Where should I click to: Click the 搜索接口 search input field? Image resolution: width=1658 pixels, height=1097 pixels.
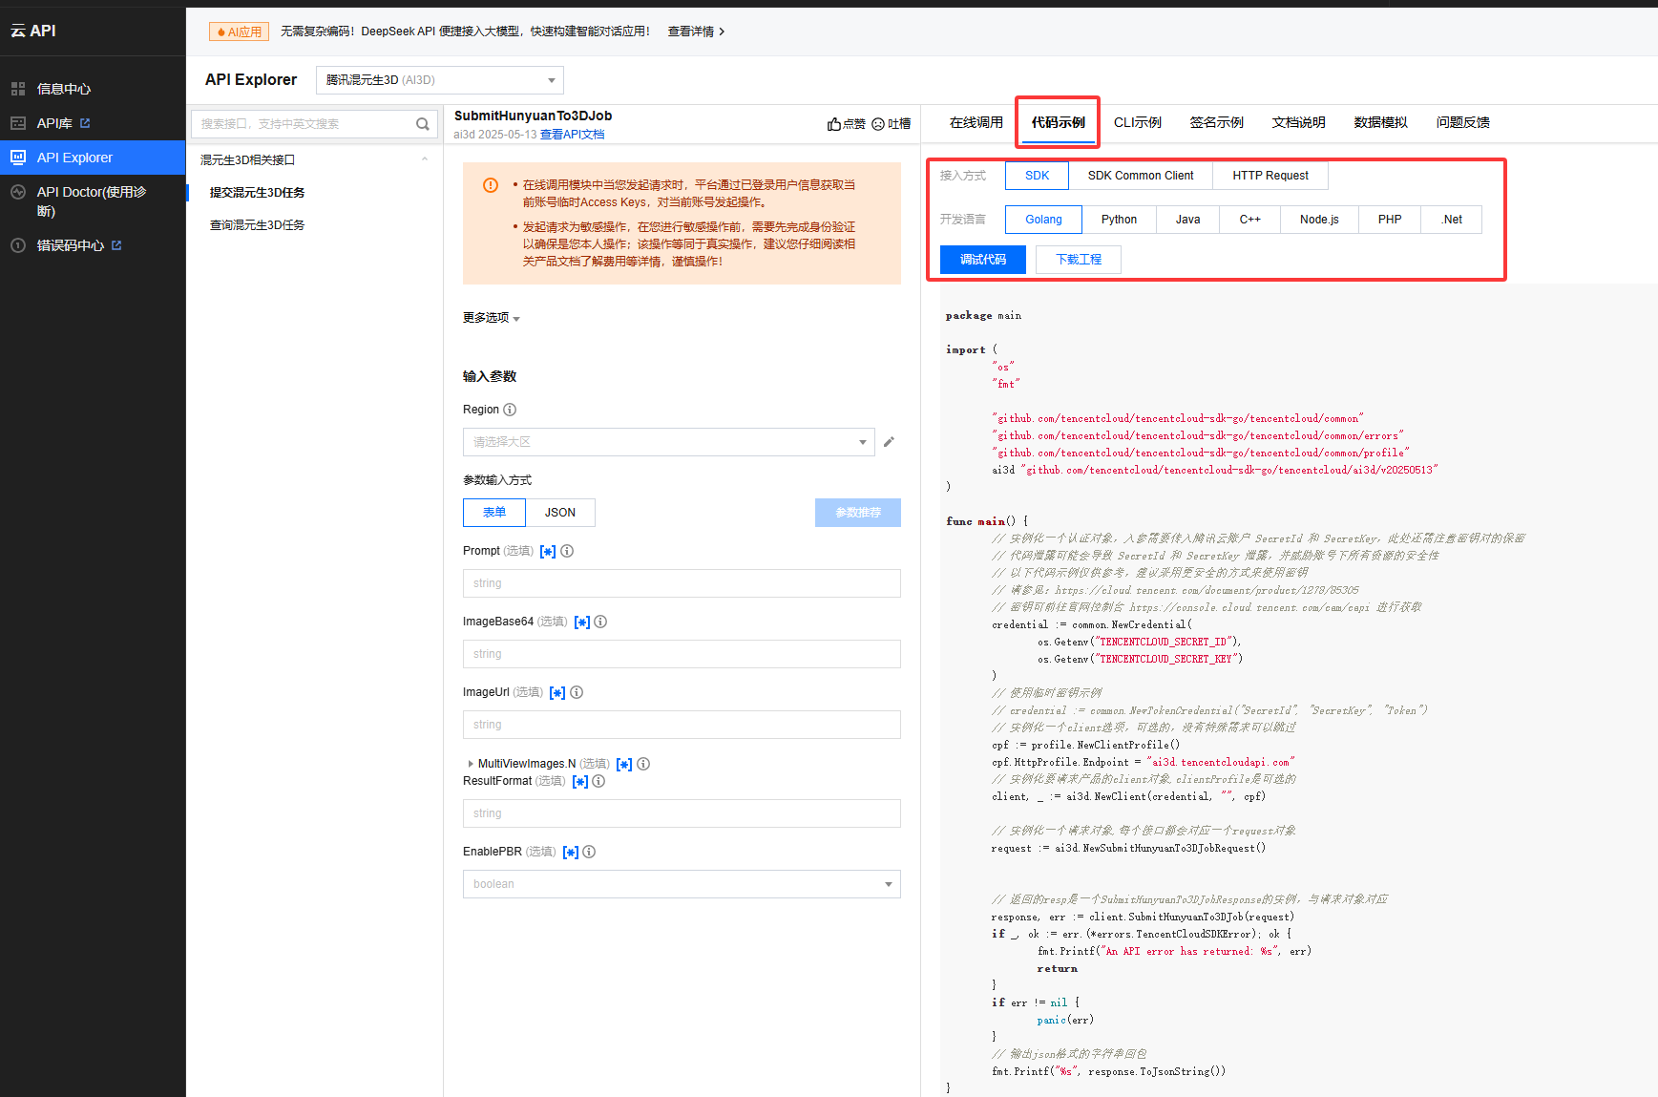305,124
